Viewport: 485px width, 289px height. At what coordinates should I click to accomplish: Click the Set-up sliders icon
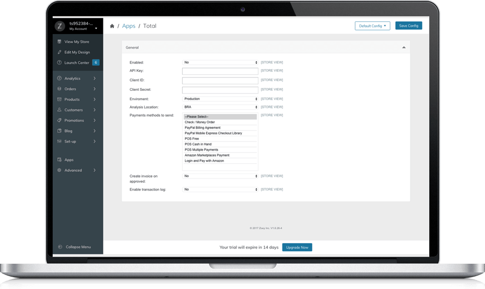pyautogui.click(x=59, y=141)
